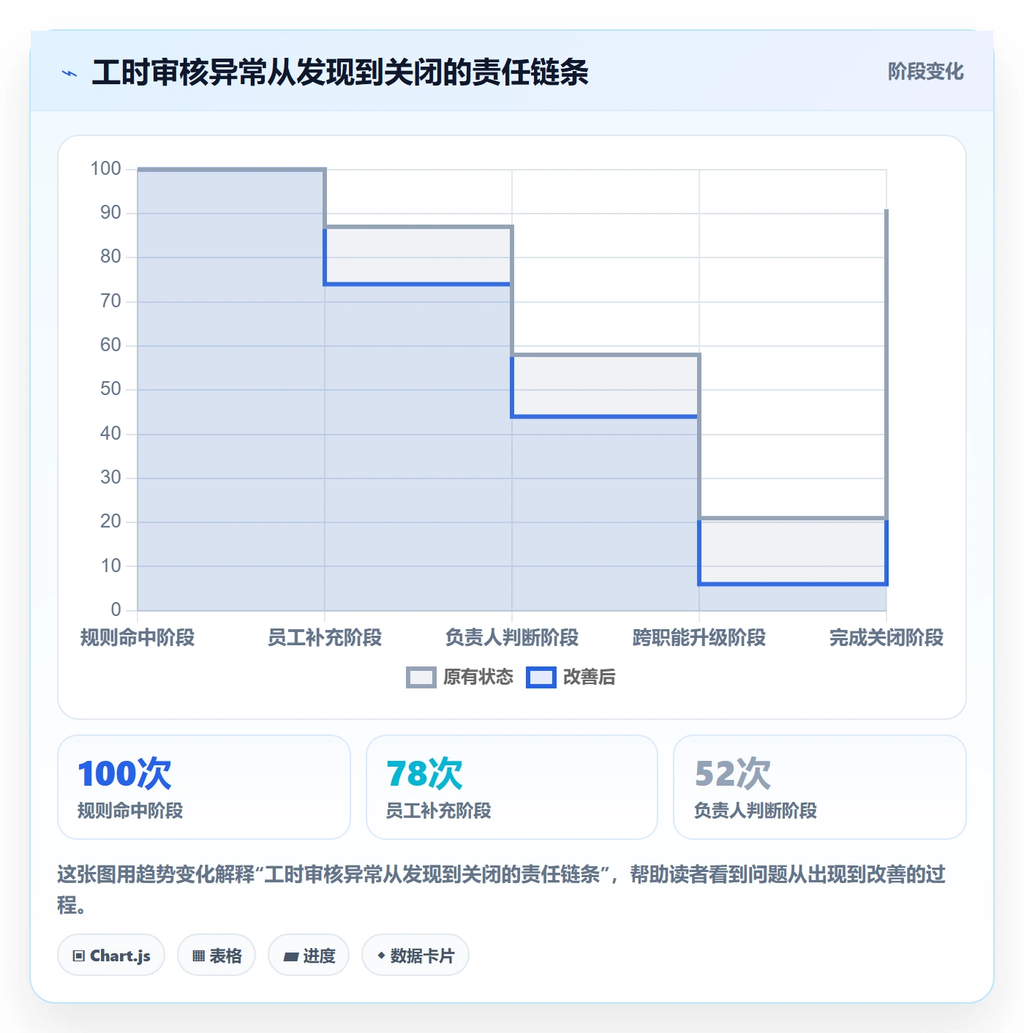The width and height of the screenshot is (1024, 1033).
Task: Click the 100 y-axis tick label
Action: pyautogui.click(x=105, y=169)
